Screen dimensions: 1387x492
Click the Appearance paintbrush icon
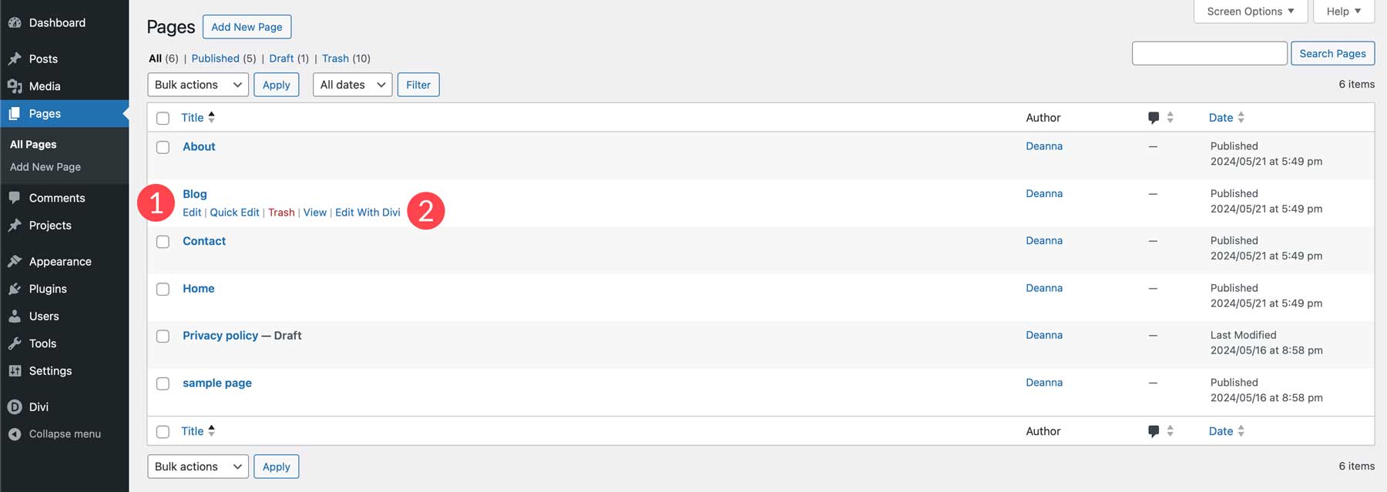point(15,262)
